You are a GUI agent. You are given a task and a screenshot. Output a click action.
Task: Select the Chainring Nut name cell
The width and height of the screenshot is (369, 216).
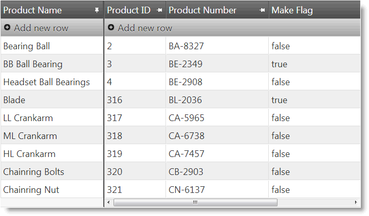[x=31, y=190]
